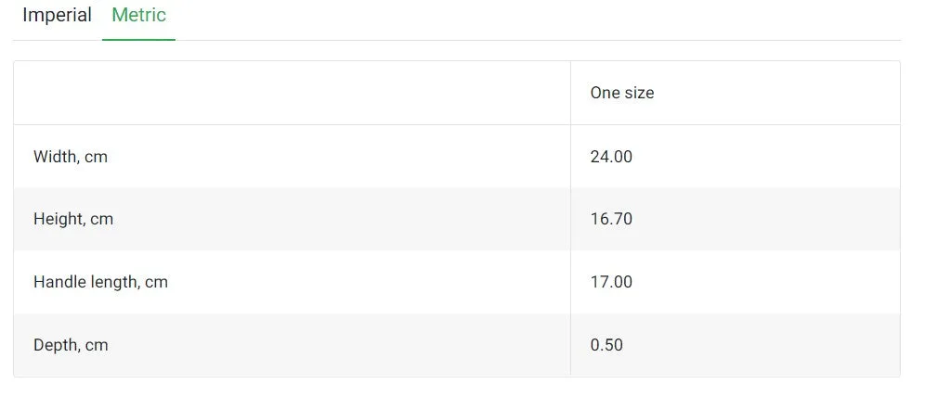The image size is (925, 396).
Task: Click the cm unit after Width
Action: click(x=97, y=158)
